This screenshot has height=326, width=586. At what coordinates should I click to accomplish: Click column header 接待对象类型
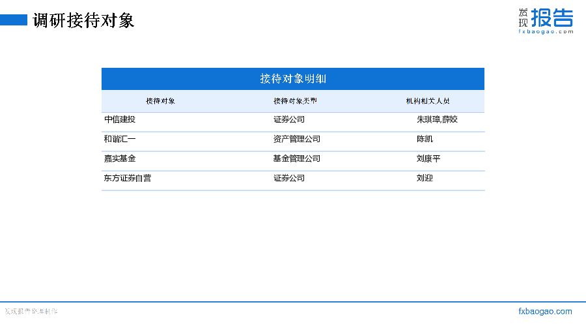(295, 101)
